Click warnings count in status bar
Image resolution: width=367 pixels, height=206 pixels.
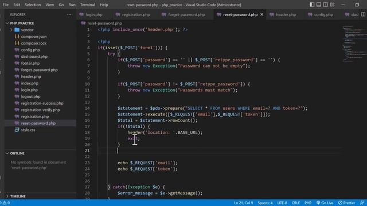(6, 203)
